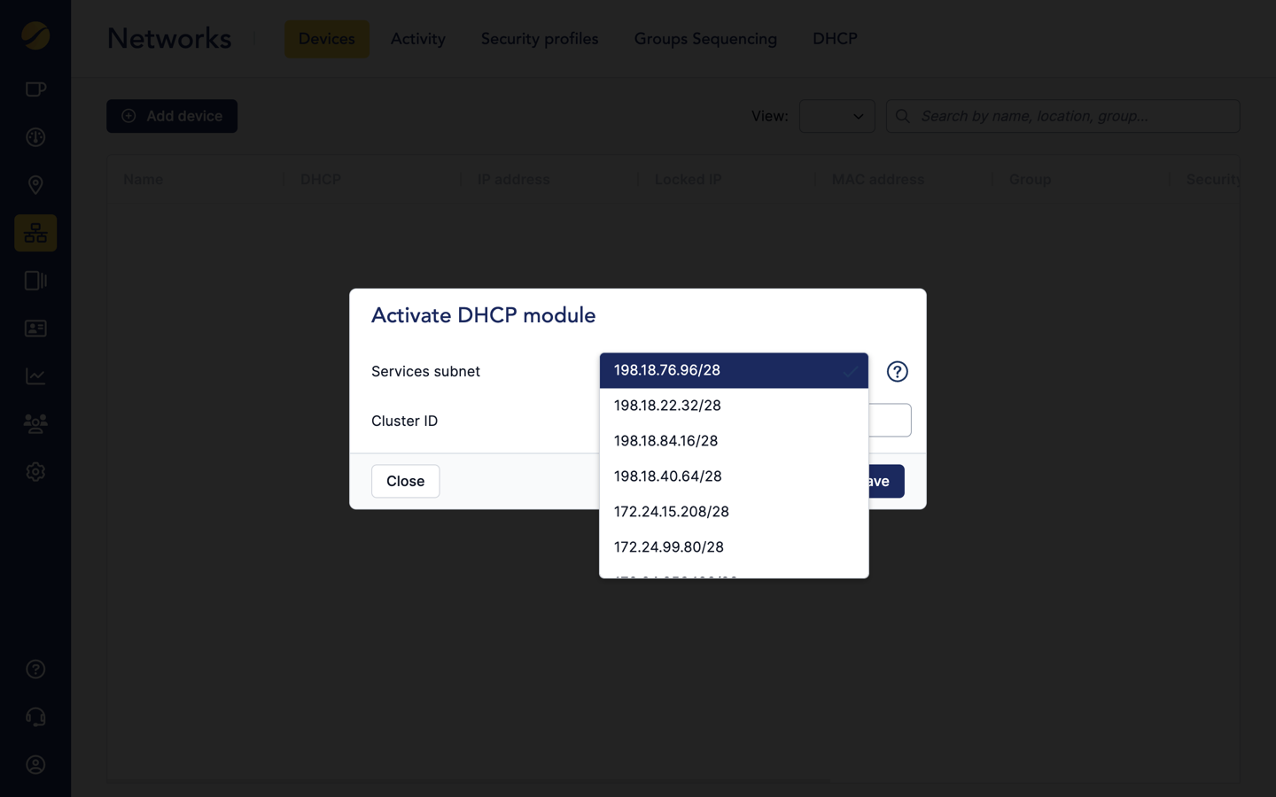Click the help question mark sidebar icon
This screenshot has height=797, width=1276.
(35, 669)
